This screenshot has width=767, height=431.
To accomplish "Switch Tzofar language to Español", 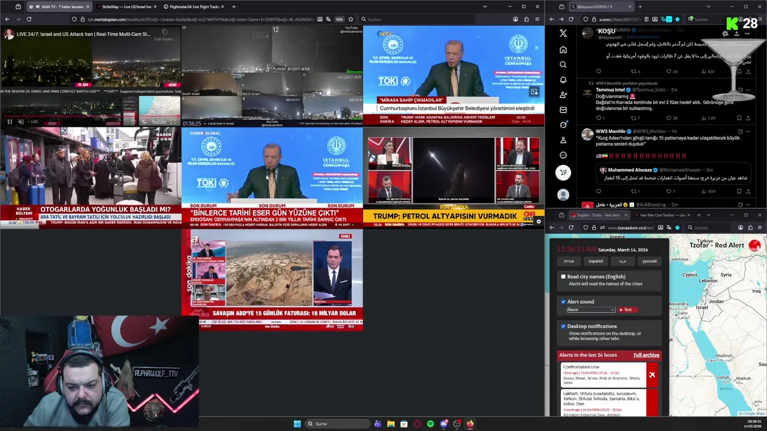I will pyautogui.click(x=596, y=261).
